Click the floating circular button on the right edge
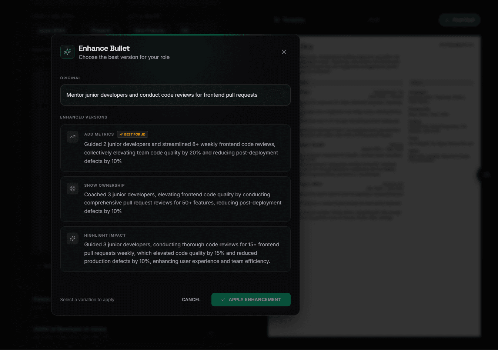498x350 pixels. point(486,175)
